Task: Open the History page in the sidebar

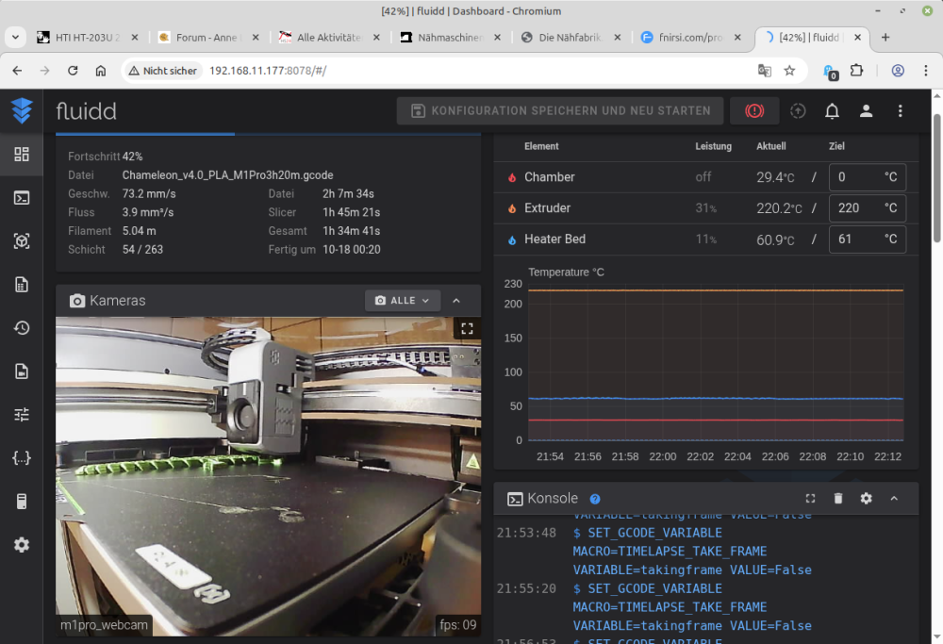Action: pos(21,328)
